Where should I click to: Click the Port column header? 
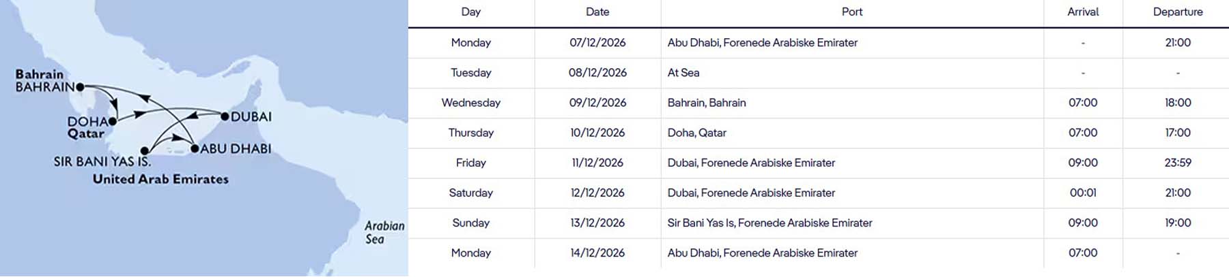851,12
